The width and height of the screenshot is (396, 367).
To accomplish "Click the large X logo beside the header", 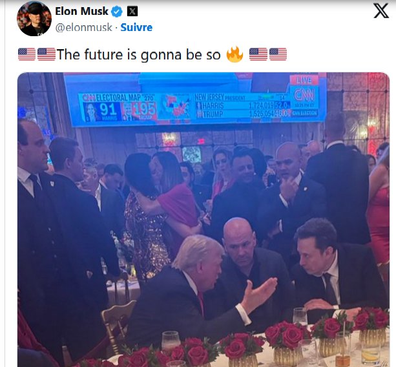I will pos(381,10).
